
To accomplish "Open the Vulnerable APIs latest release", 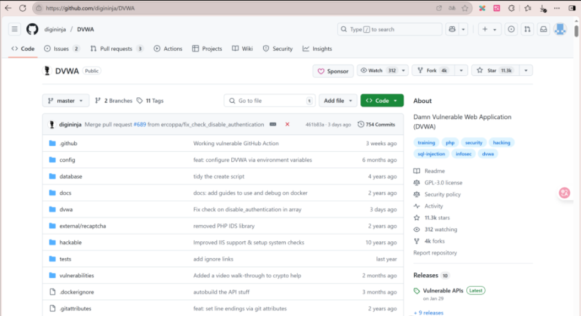I will (x=443, y=291).
